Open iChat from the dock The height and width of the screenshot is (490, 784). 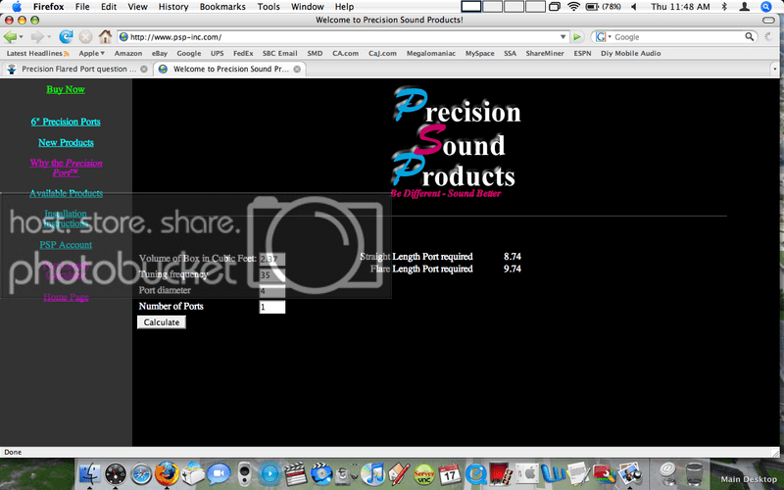click(x=219, y=473)
